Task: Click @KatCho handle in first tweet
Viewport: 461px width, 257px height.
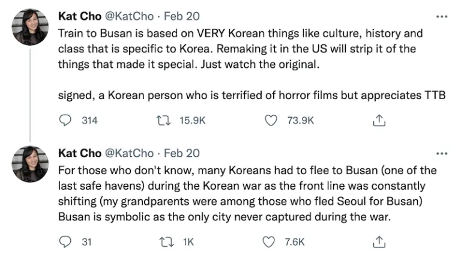Action: pyautogui.click(x=129, y=16)
